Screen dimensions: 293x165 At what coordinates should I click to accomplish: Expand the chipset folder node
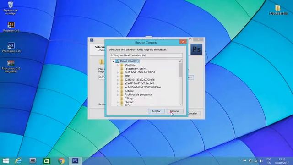(118, 102)
